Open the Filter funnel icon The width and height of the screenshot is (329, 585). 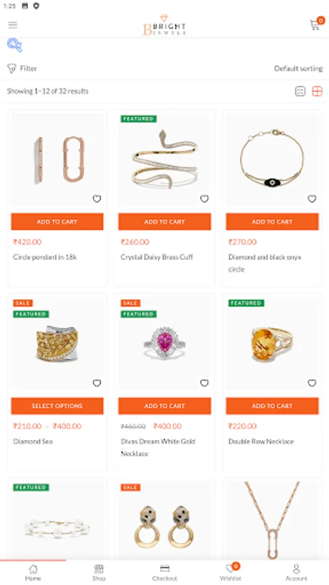[x=12, y=68]
